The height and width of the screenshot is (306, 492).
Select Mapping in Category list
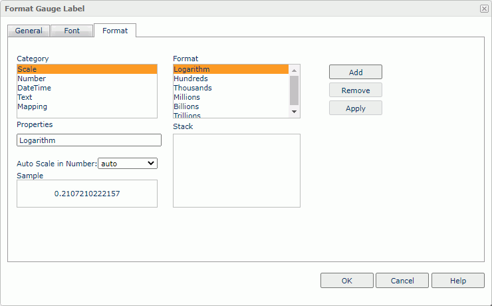(33, 106)
